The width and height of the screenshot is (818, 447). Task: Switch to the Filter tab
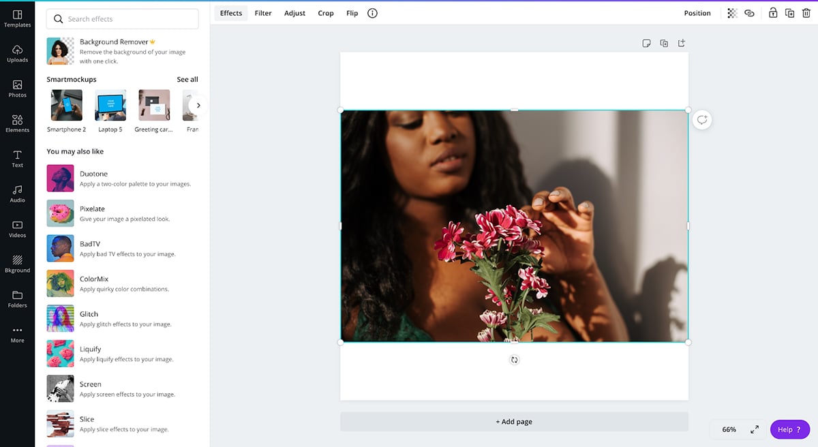click(263, 13)
